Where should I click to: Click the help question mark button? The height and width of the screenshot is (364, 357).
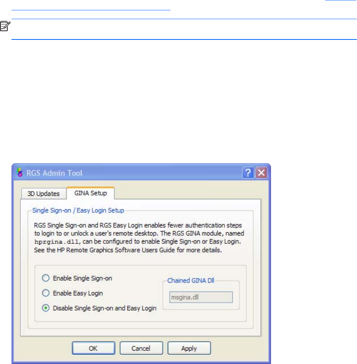(248, 173)
